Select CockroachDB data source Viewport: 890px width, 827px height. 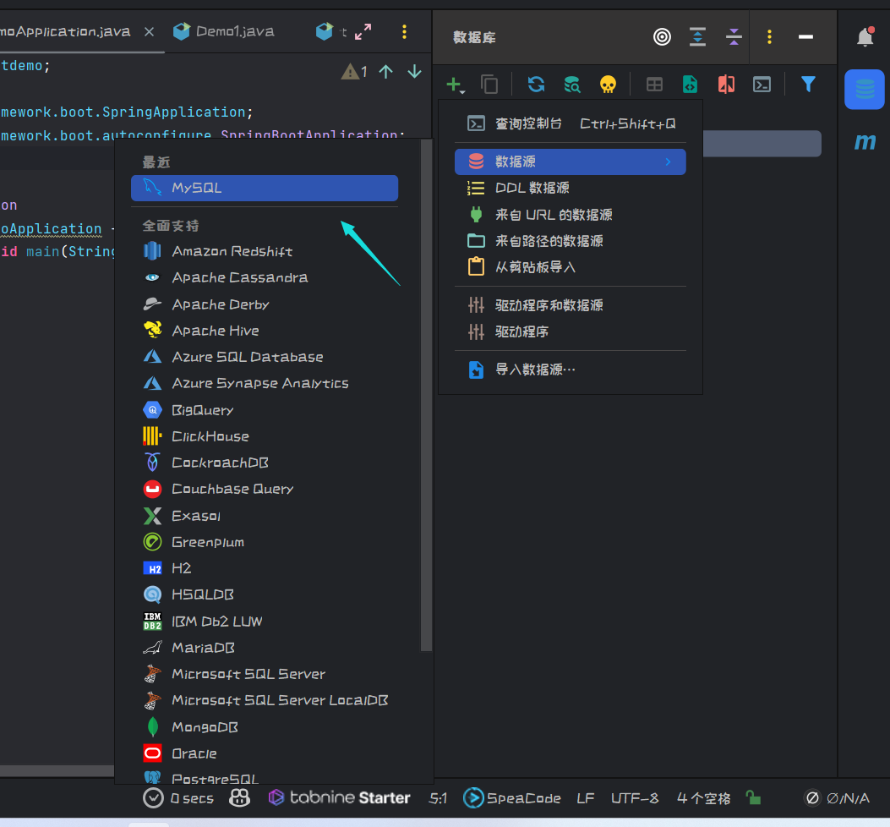pos(265,463)
